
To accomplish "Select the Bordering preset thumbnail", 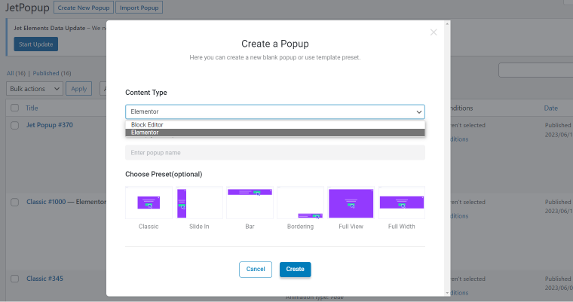I will (x=300, y=203).
